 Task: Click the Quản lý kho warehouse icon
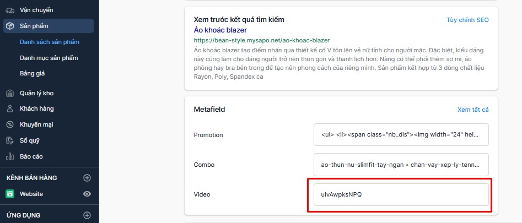pyautogui.click(x=10, y=93)
